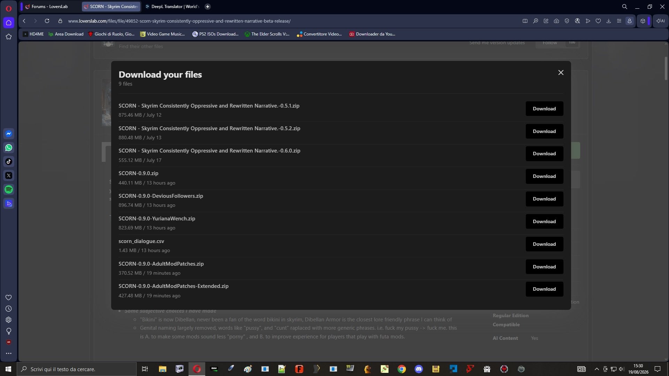The width and height of the screenshot is (669, 376).
Task: Open the bookmarks star in Opera sidebar
Action: tap(9, 37)
